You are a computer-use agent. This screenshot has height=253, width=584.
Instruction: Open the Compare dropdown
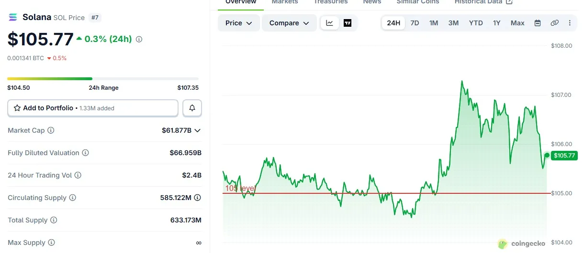pos(289,23)
